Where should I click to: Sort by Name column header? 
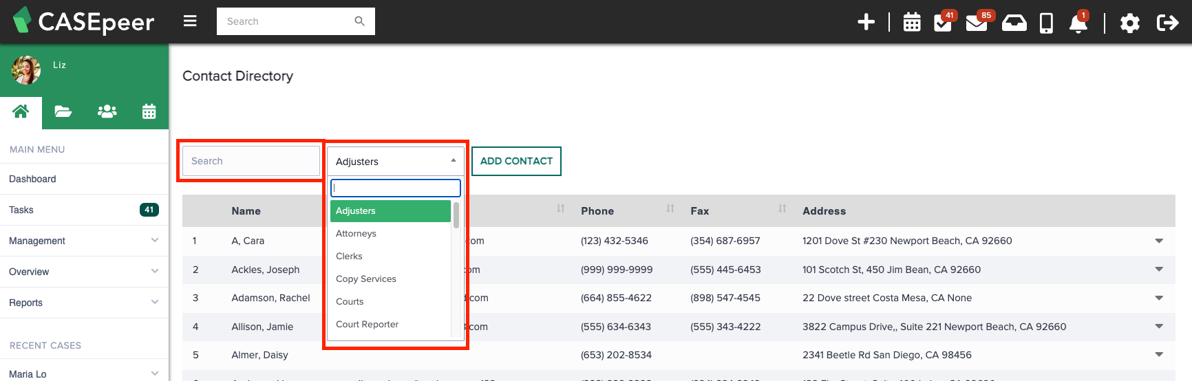pyautogui.click(x=246, y=211)
